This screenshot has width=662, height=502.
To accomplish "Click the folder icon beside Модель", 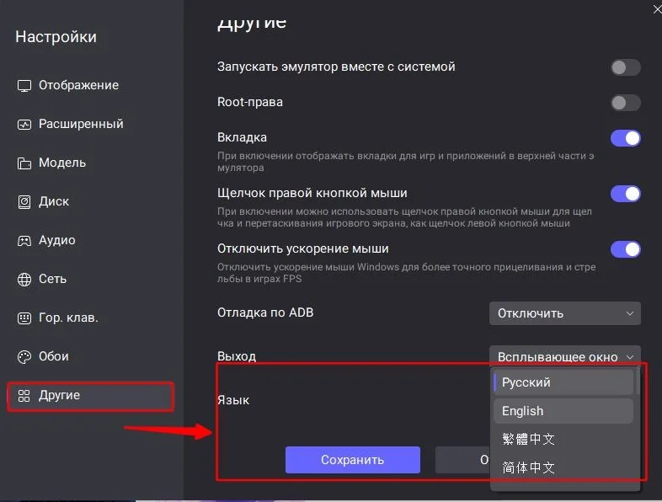I will click(24, 163).
